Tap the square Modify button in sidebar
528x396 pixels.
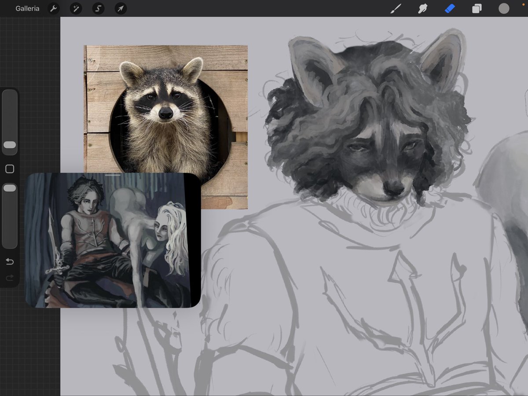[x=10, y=169]
